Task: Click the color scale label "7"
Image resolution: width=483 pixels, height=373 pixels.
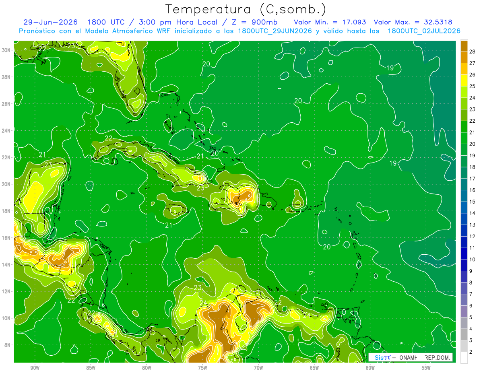Action: [471, 294]
